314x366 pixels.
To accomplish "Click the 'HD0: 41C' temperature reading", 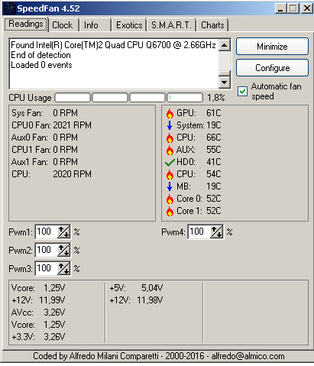I will tap(199, 162).
